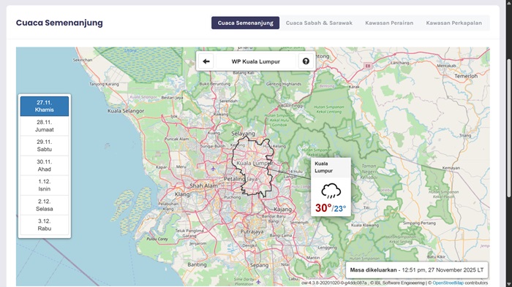
Task: Click the airport plane icon near Subang
Action: pos(213,169)
